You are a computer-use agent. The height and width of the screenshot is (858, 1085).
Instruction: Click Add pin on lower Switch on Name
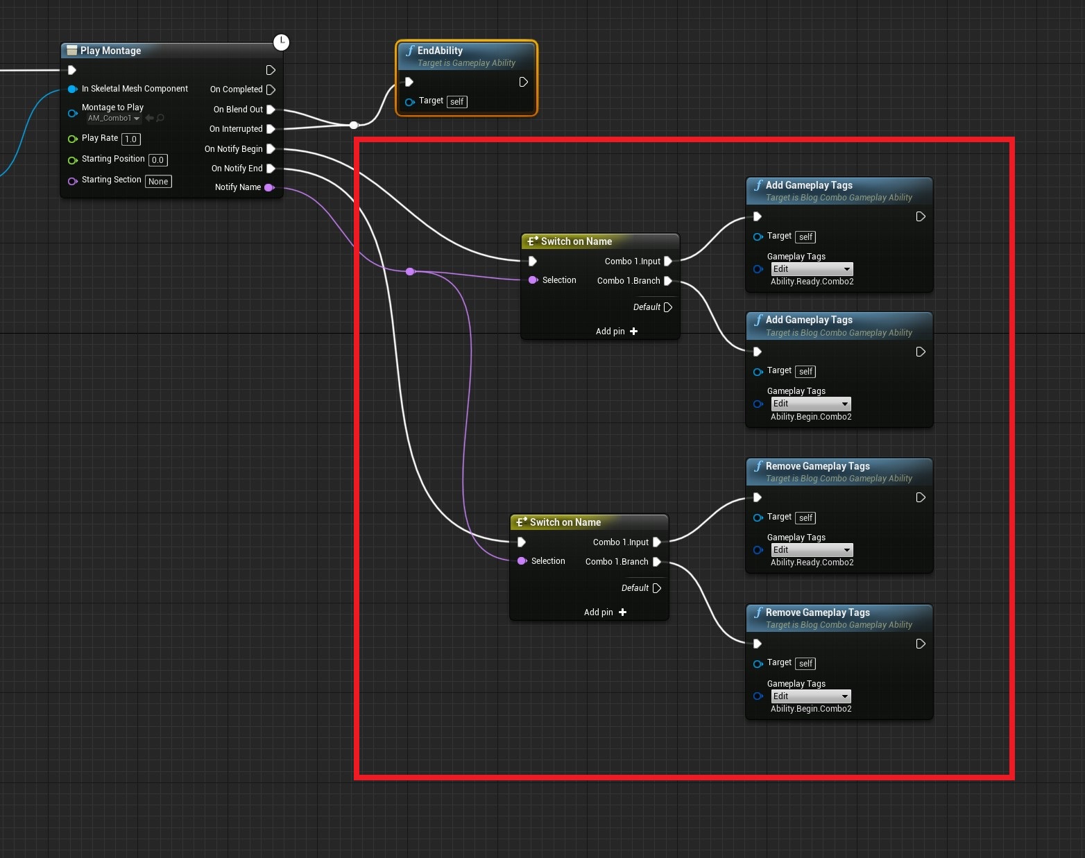pyautogui.click(x=605, y=612)
